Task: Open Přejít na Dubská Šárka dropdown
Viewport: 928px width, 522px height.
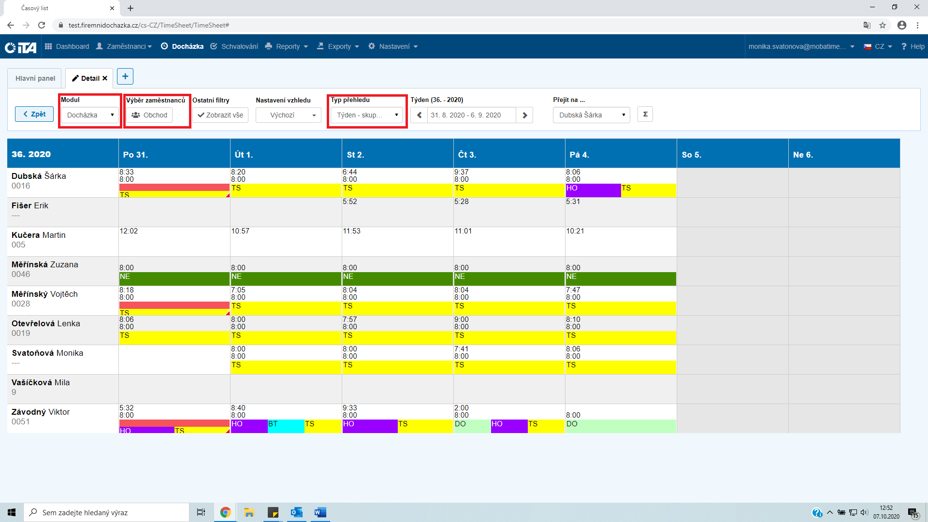Action: [x=591, y=115]
